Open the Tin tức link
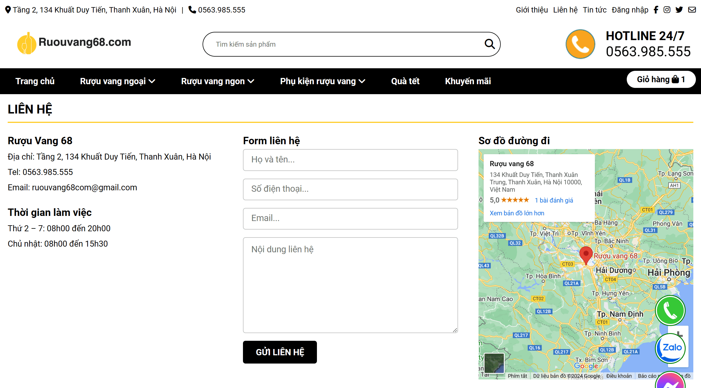The height and width of the screenshot is (388, 701). [x=595, y=10]
